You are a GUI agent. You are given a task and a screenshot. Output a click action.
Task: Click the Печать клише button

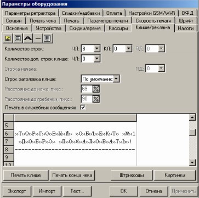tap(26, 175)
